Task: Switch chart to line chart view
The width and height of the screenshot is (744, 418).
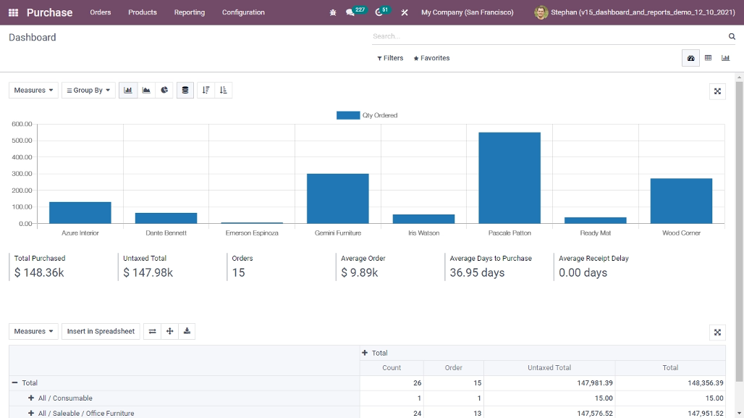Action: (x=145, y=90)
